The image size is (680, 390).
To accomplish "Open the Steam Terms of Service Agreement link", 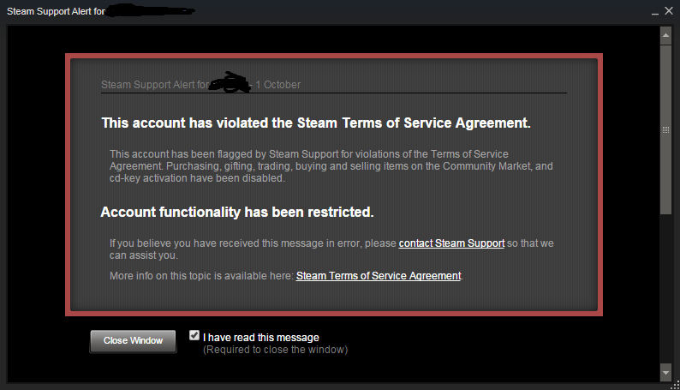I will pos(379,276).
